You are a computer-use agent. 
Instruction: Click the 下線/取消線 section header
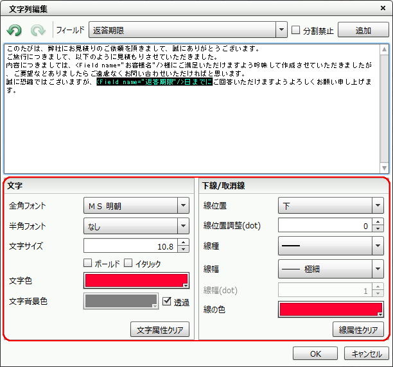(x=293, y=185)
